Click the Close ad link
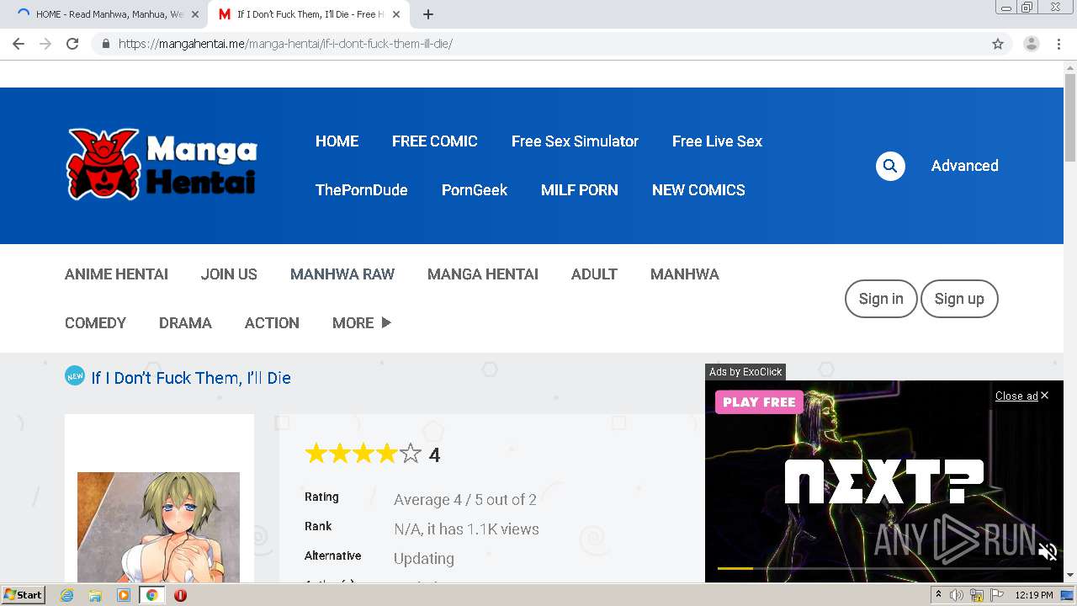Screen dimensions: 1077x606 pyautogui.click(x=1021, y=396)
